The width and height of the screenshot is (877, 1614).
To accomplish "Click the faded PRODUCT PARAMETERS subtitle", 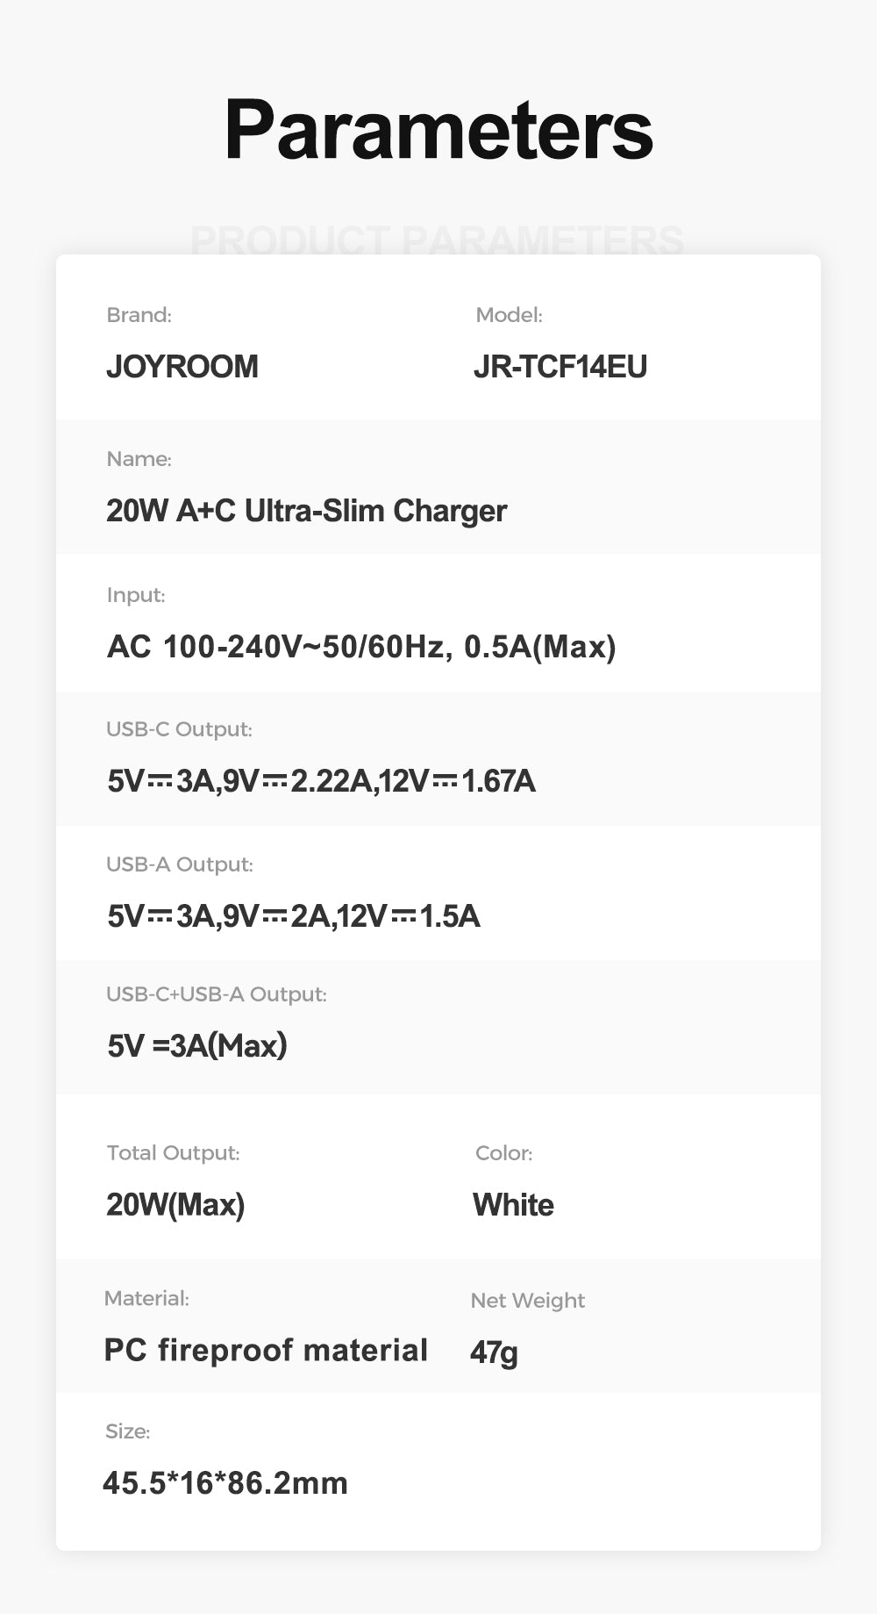I will (x=438, y=240).
